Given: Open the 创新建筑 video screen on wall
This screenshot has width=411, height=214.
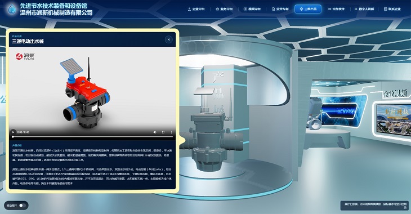Looking at the screenshot, I should click(x=394, y=120).
